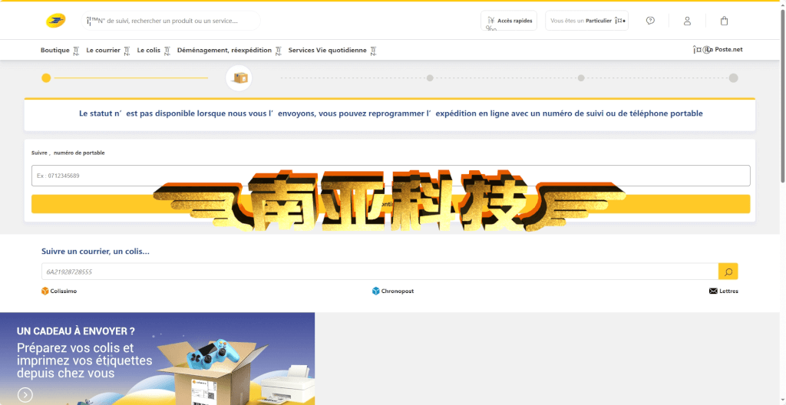Click the numéro de portable input field
The width and height of the screenshot is (786, 405).
click(391, 176)
